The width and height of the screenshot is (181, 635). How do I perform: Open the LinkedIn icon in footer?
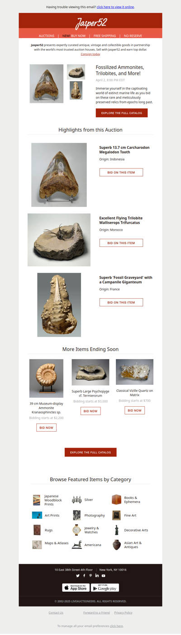(x=97, y=576)
